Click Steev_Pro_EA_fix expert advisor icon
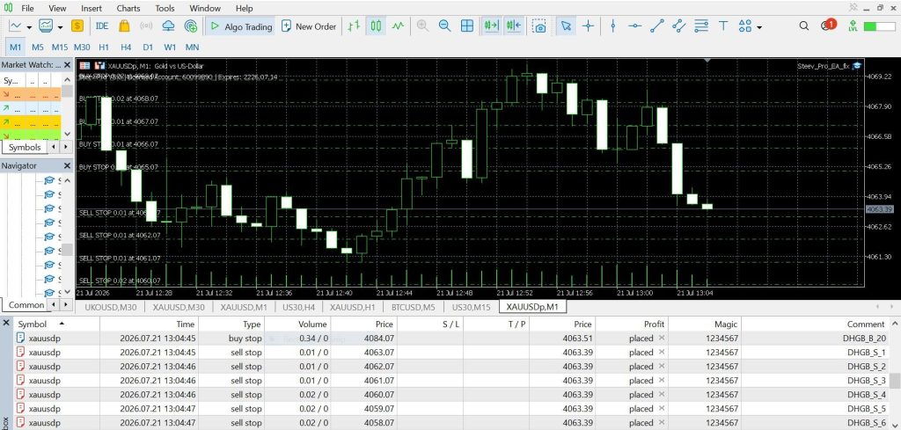 tap(857, 65)
